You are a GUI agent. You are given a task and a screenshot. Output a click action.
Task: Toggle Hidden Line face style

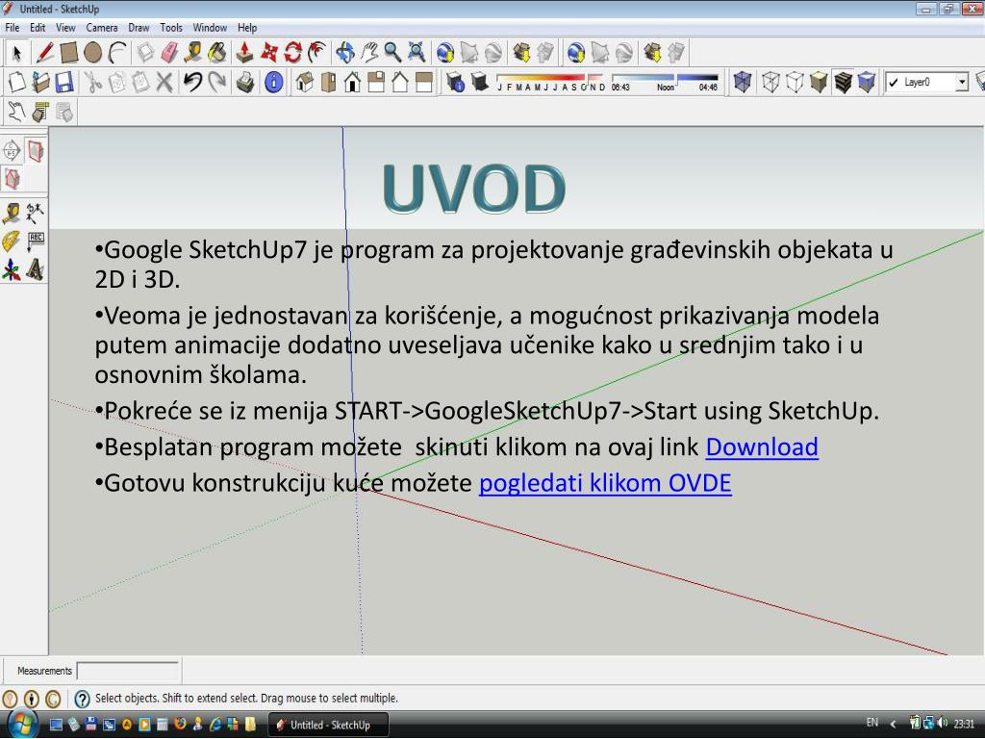(795, 83)
